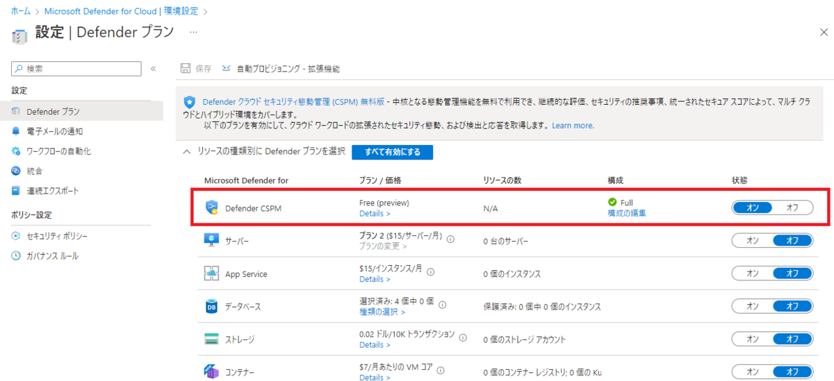Screen dimensions: 834x381
Task: Click the settings page header icon
Action: pos(20,35)
